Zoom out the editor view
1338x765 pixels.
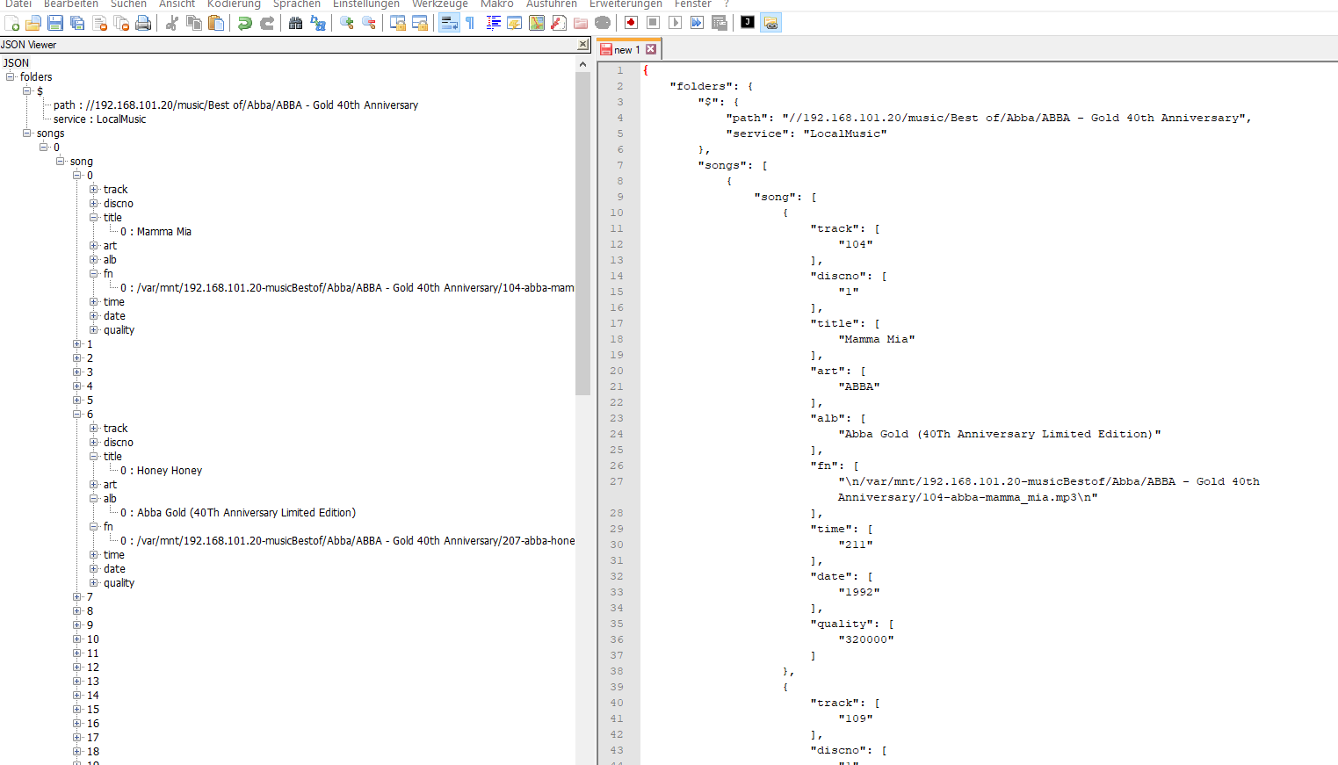point(369,23)
